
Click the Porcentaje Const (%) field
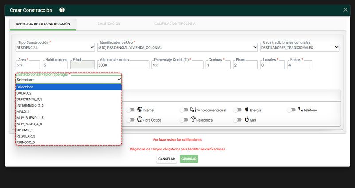pos(177,65)
